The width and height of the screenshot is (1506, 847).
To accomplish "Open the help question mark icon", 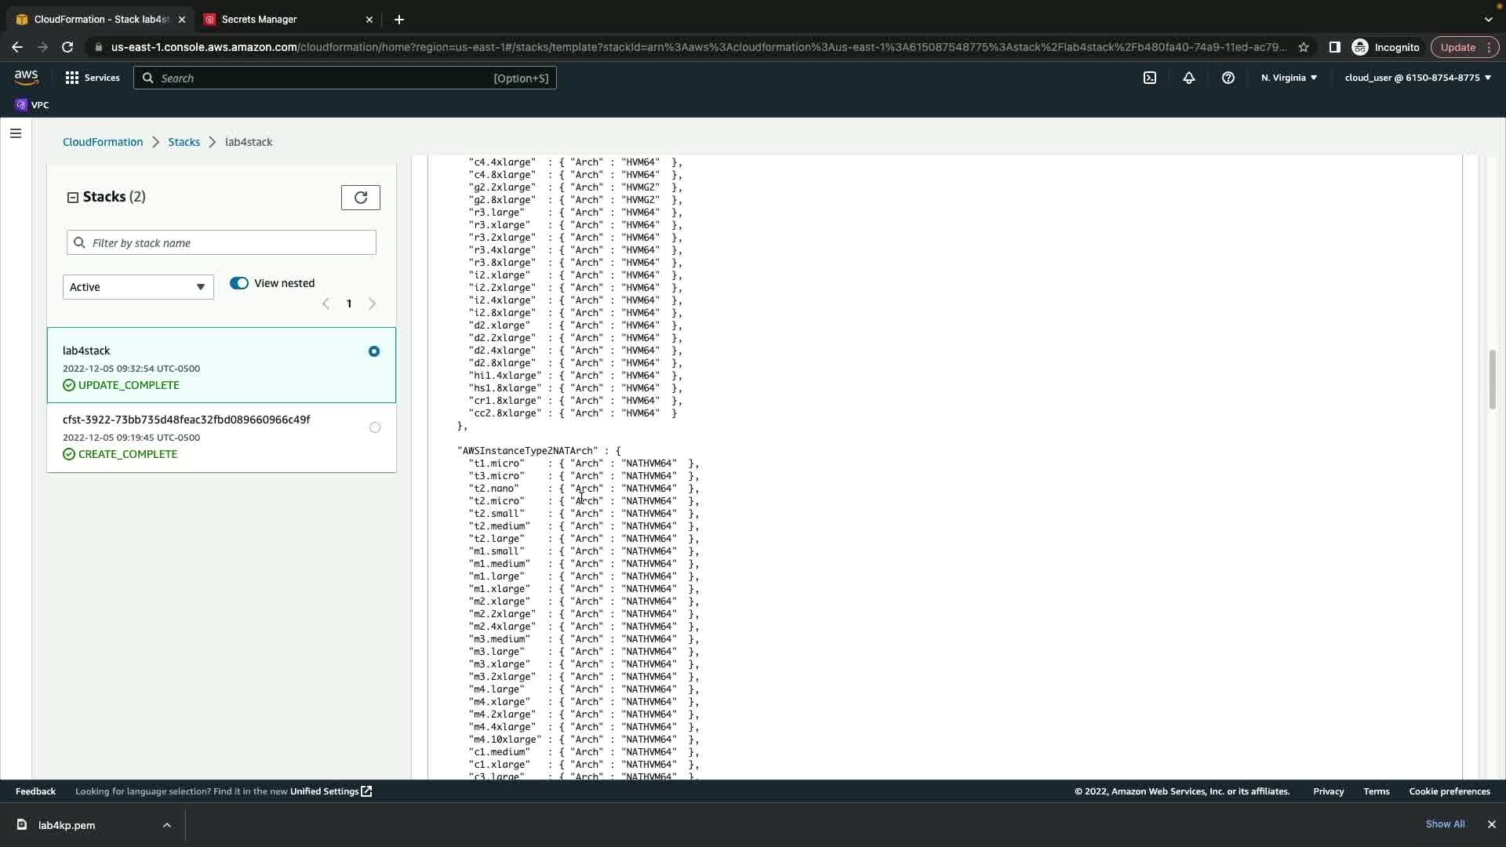I will click(1228, 78).
